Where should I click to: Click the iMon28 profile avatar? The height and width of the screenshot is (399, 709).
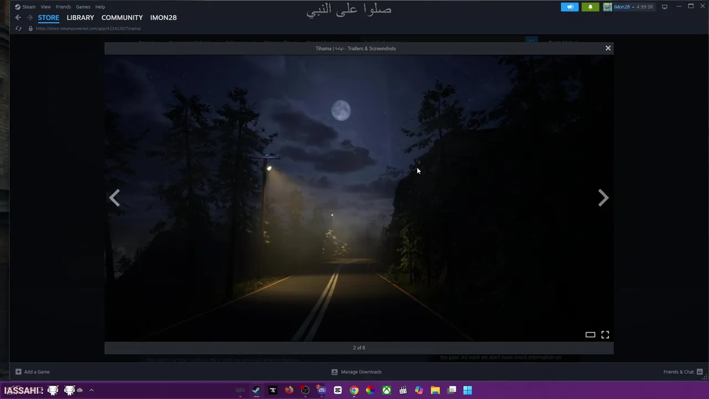pyautogui.click(x=608, y=7)
